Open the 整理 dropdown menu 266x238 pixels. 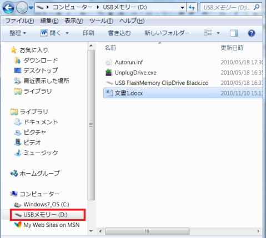pos(18,33)
